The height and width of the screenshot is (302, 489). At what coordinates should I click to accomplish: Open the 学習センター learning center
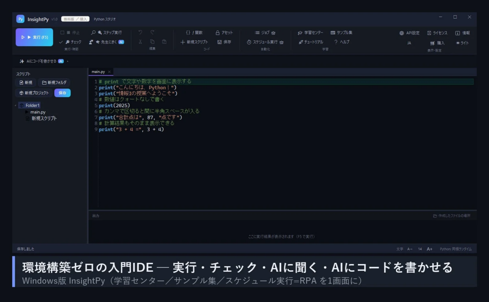click(311, 33)
